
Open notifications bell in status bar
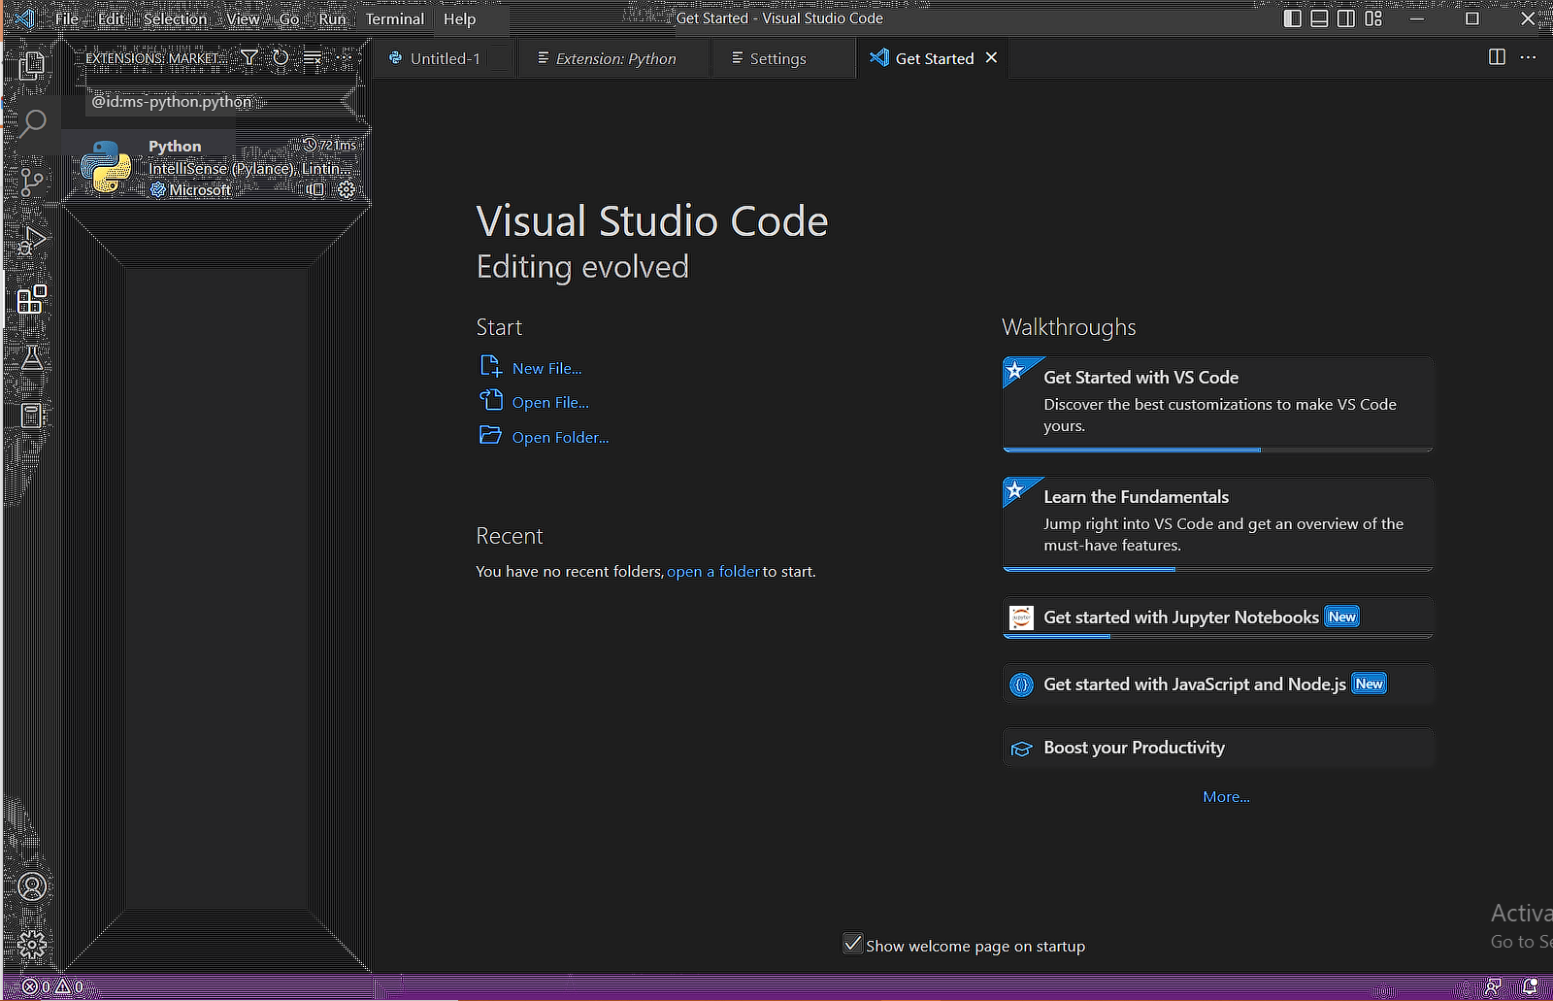coord(1531,987)
